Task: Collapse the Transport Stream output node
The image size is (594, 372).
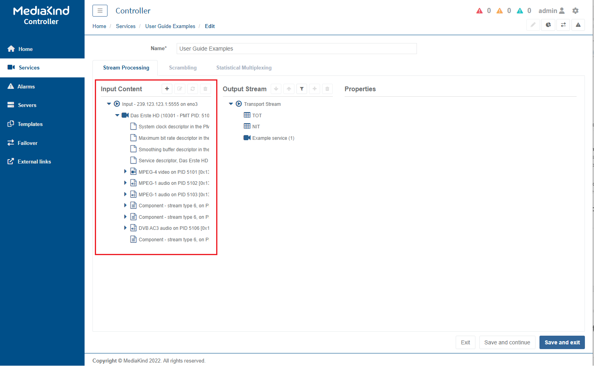Action: pyautogui.click(x=231, y=104)
